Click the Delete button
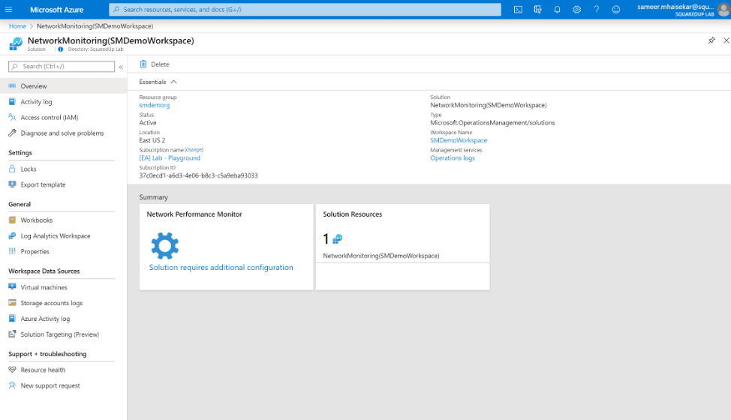This screenshot has height=420, width=731. click(155, 64)
